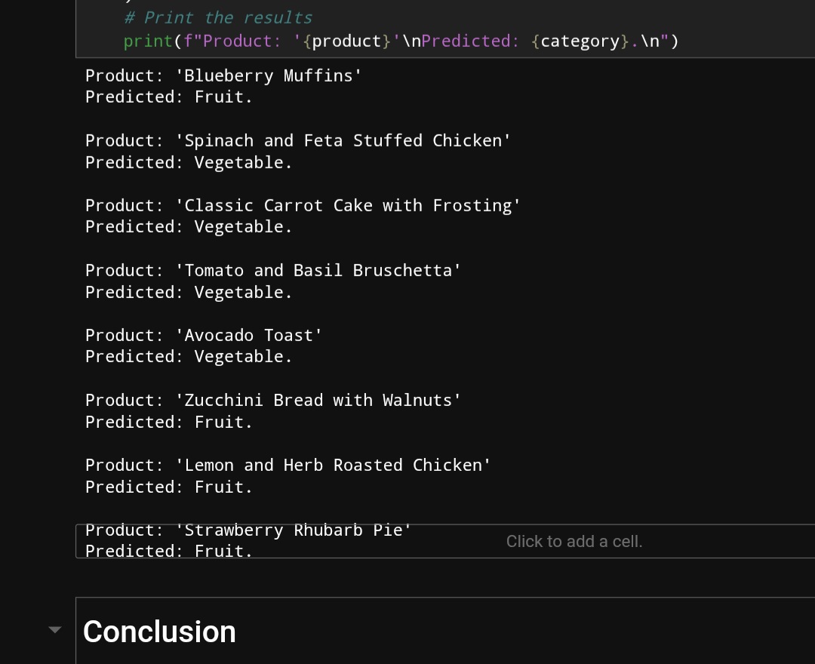Click the prediction below Lemon and Herb Roasted Chicken

[168, 487]
